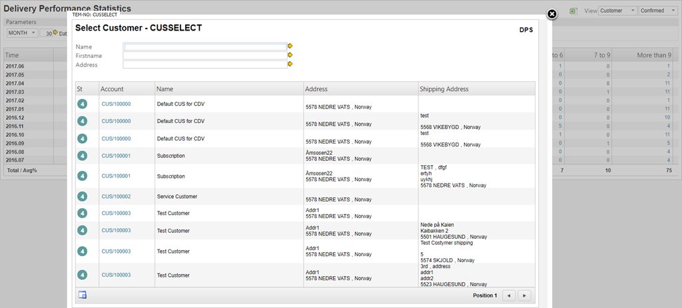The height and width of the screenshot is (308, 682).
Task: Click yellow search icon beside Address field
Action: pyautogui.click(x=290, y=65)
